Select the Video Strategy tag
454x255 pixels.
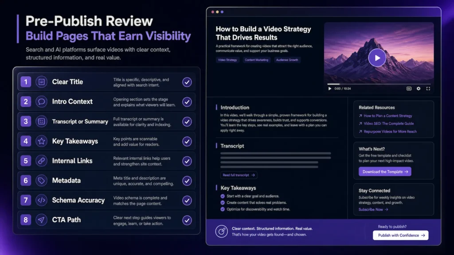tap(227, 60)
